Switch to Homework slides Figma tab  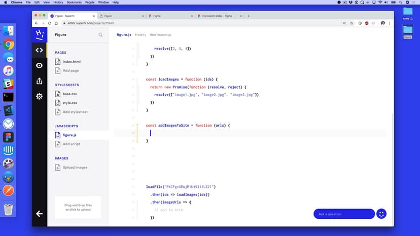pos(218,16)
